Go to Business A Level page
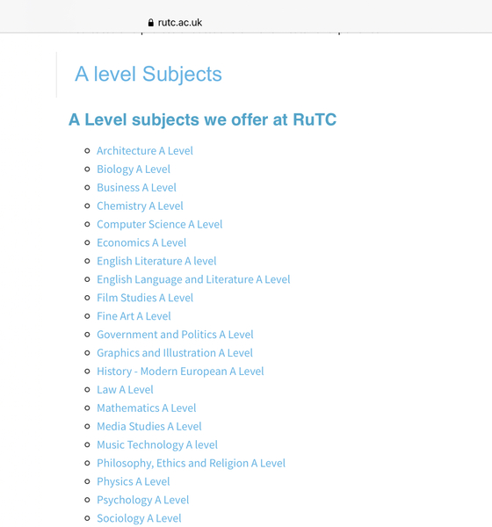 pyautogui.click(x=136, y=188)
